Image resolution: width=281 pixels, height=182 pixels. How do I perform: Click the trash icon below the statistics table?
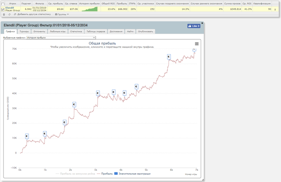coord(4,14)
